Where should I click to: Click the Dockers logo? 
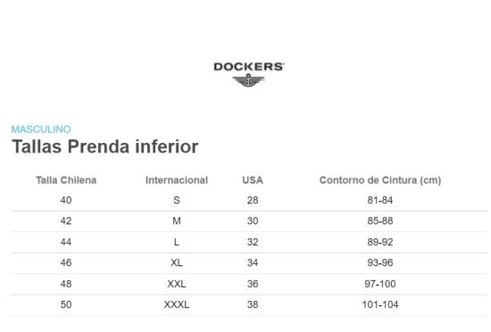click(249, 74)
